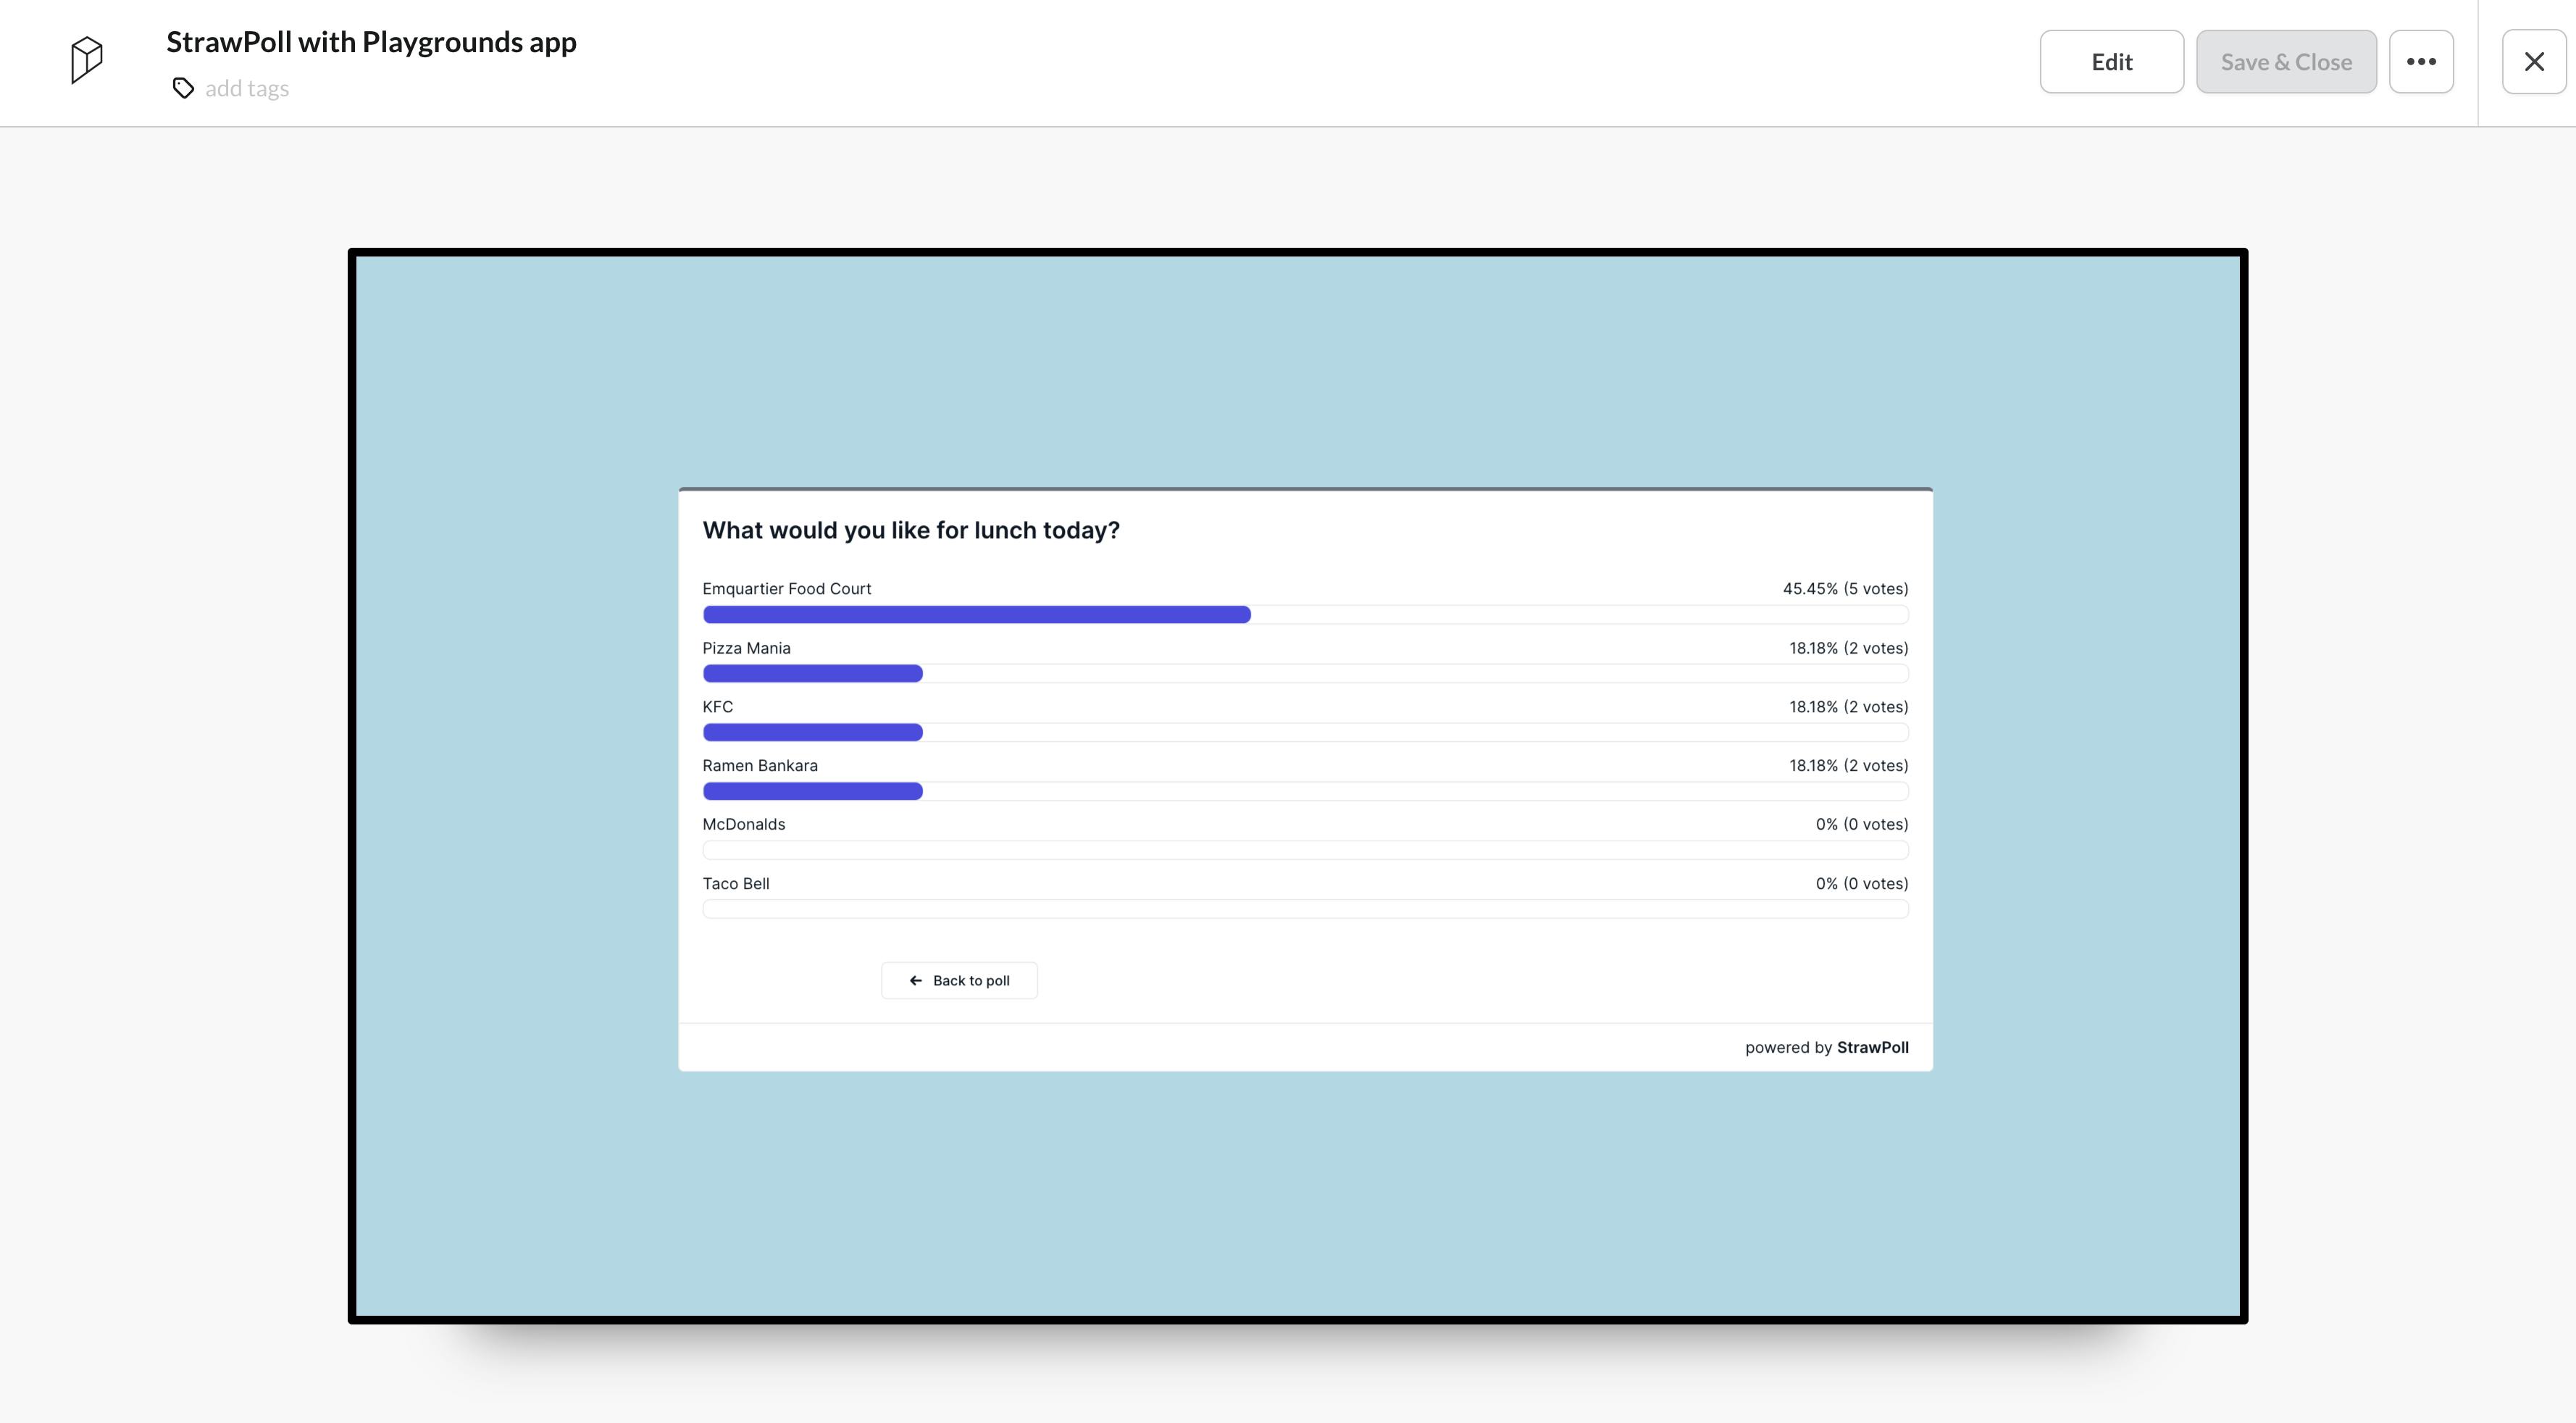Click the app logo in the top-left corner
The height and width of the screenshot is (1423, 2576).
tap(86, 60)
